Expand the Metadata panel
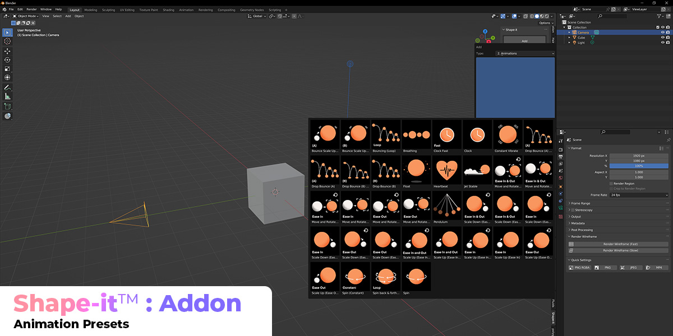This screenshot has height=336, width=673. click(x=578, y=223)
